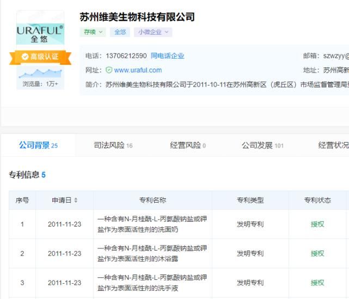This screenshot has width=349, height=299.
Task: Click 发明专利 type in row 3
Action: [x=250, y=283]
